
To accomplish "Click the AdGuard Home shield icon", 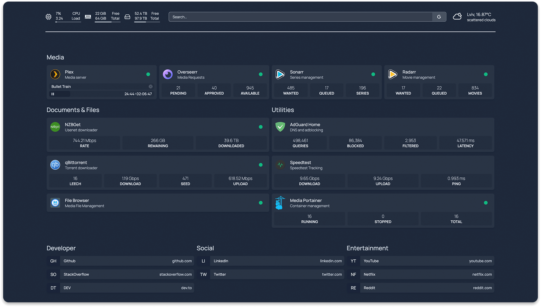I will point(280,127).
